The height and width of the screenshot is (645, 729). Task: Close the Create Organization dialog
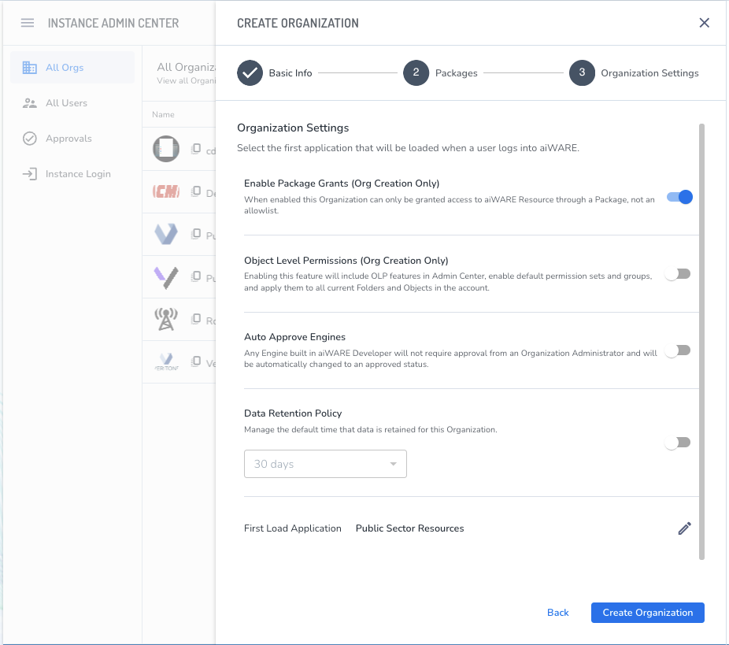[704, 23]
